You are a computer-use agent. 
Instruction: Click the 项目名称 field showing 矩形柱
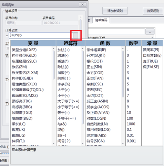pyautogui.click(x=23, y=23)
